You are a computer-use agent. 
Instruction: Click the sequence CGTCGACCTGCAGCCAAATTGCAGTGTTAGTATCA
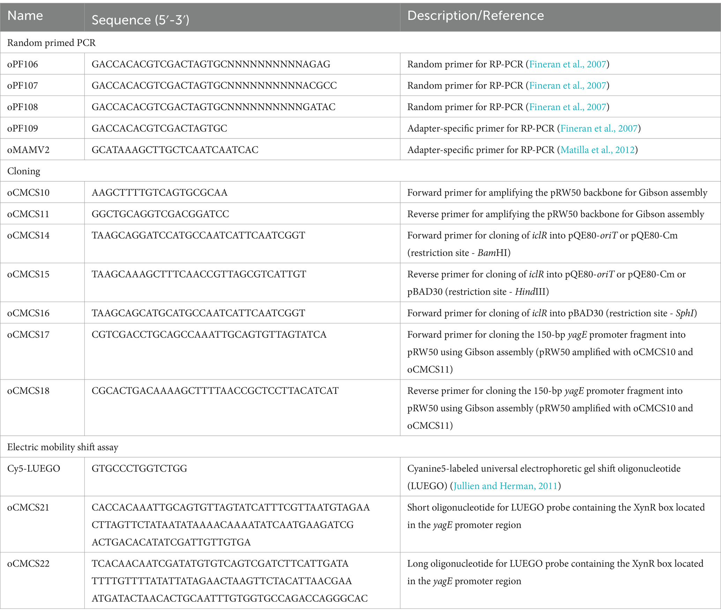point(209,335)
